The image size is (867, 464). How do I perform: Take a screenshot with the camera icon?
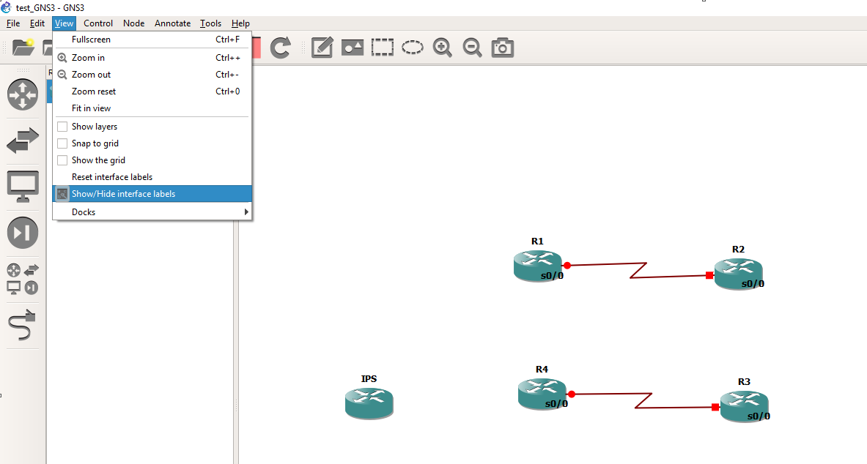(x=502, y=48)
